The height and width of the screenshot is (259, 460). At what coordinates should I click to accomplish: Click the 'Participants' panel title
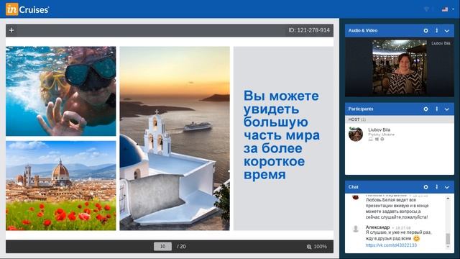pyautogui.click(x=361, y=109)
